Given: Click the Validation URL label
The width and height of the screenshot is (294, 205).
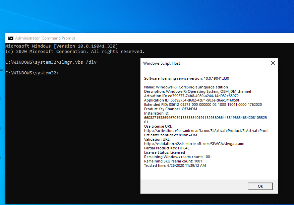Looking at the screenshot, I should point(157,139).
